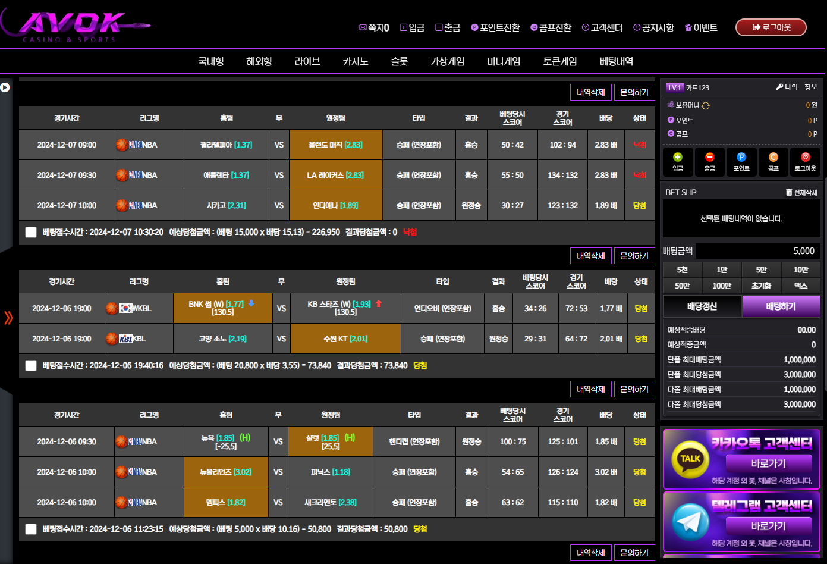Open the 쪽지 message envelope icon

pos(363,27)
